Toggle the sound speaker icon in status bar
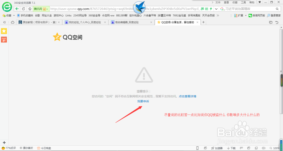The image size is (283, 151). pyautogui.click(x=263, y=148)
